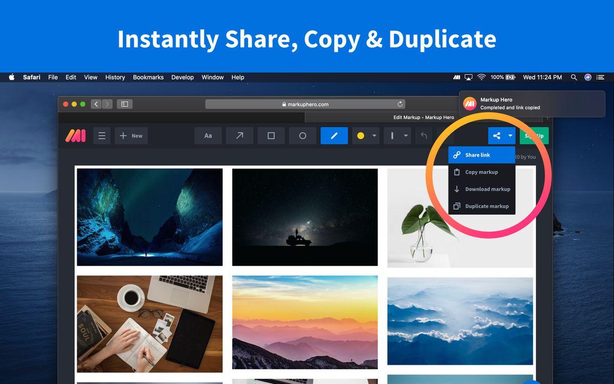Click the orange sunset mountains photo
Image resolution: width=614 pixels, height=384 pixels.
click(x=305, y=323)
